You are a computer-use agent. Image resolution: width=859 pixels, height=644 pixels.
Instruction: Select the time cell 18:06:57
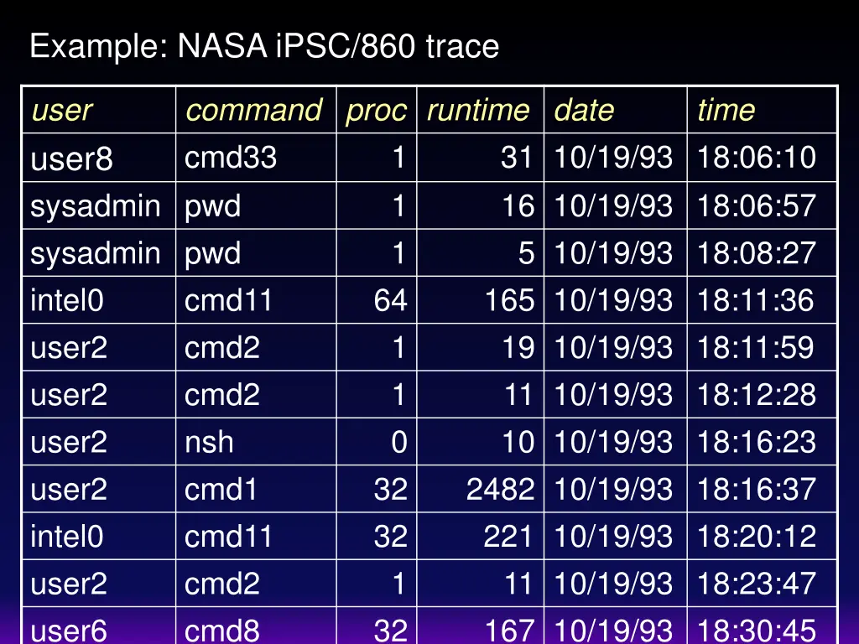tap(756, 205)
